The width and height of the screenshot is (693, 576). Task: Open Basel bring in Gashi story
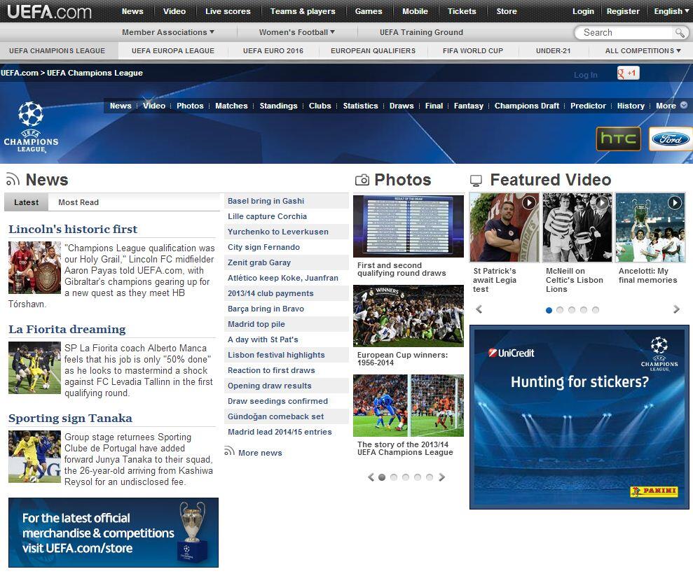click(x=266, y=201)
